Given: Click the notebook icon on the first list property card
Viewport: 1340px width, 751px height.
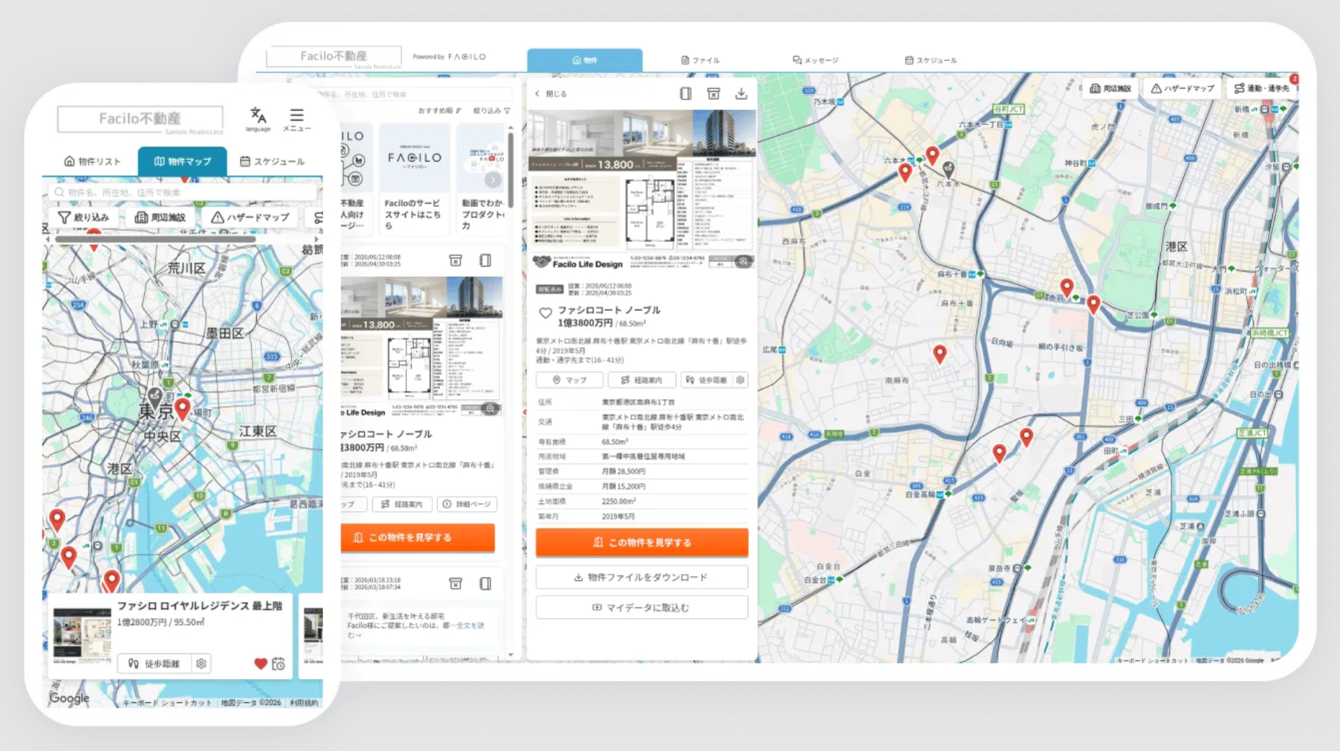Looking at the screenshot, I should pyautogui.click(x=485, y=261).
